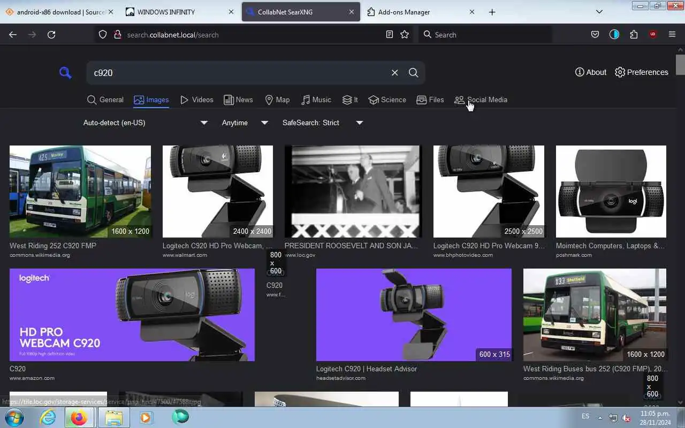Open Logitech C920 Headset Advisor image
This screenshot has width=685, height=428.
click(414, 315)
